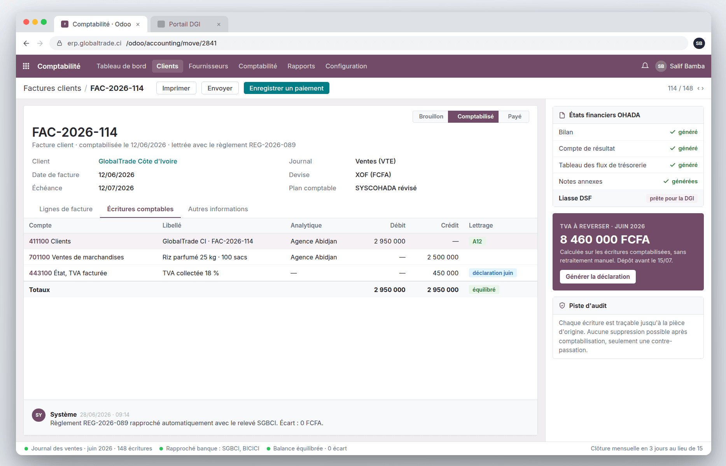Screen dimensions: 726x466
Task: Open the Rapports menu
Action: click(301, 66)
